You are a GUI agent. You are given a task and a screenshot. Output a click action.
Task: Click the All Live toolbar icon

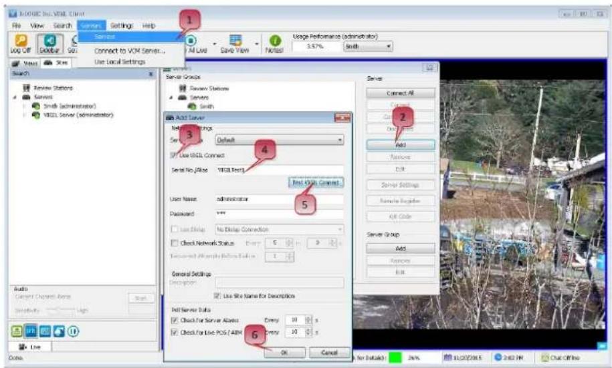pos(191,41)
